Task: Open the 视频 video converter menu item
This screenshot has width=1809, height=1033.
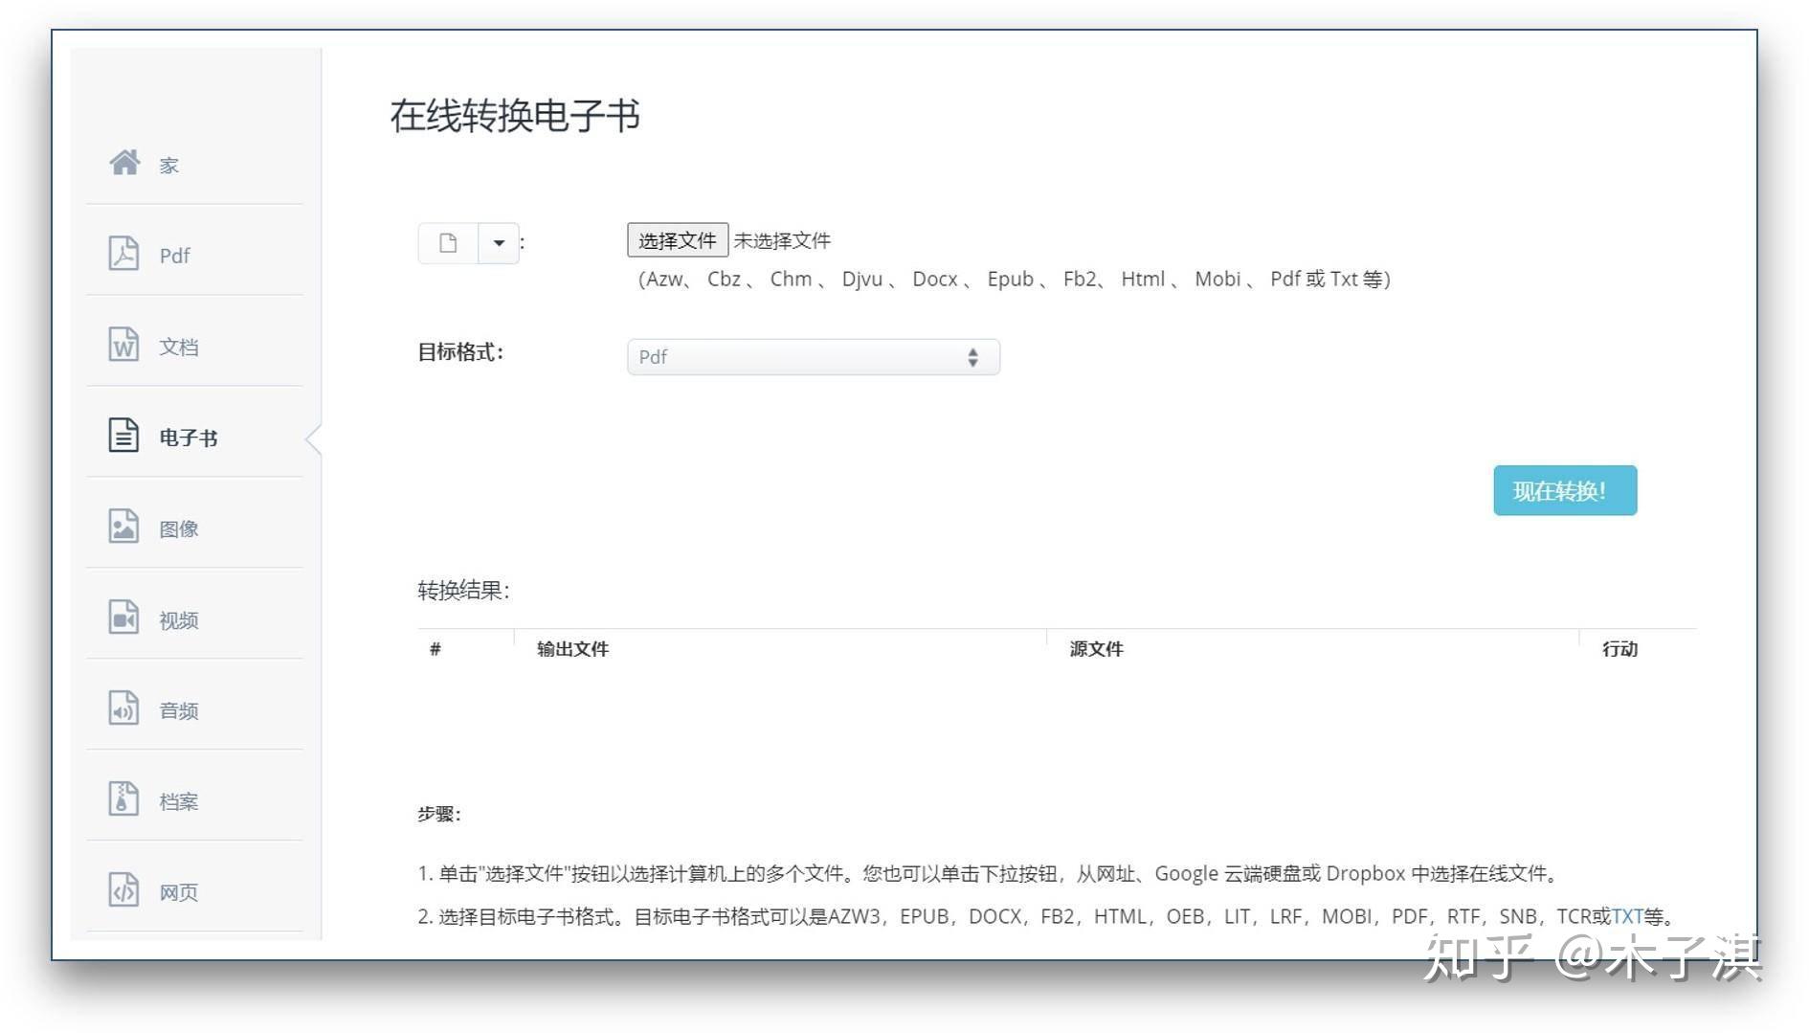Action: [194, 618]
